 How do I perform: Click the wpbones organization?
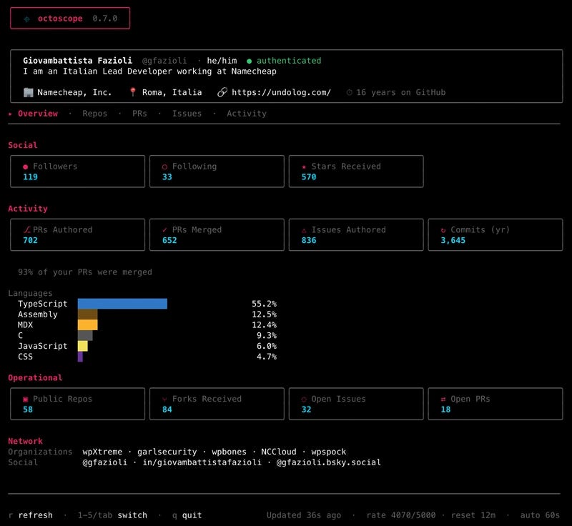click(229, 452)
